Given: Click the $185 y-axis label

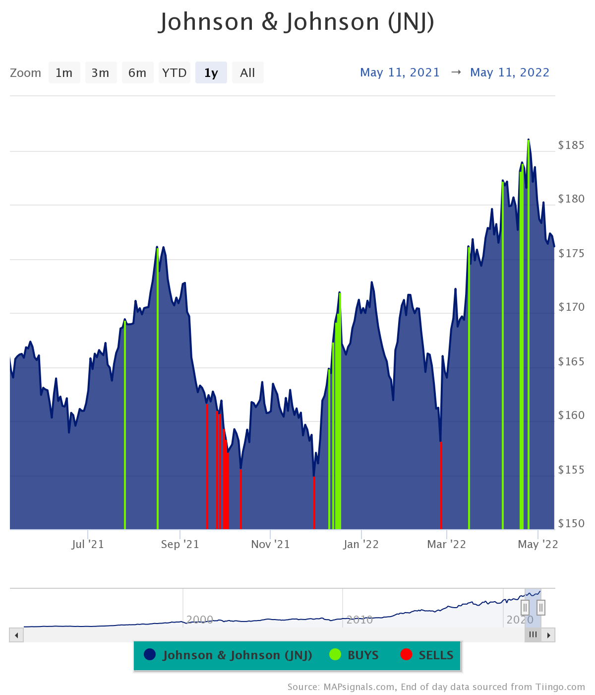Looking at the screenshot, I should [571, 145].
